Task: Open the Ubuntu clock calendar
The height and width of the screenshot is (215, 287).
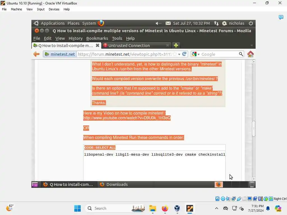Action: pos(191,23)
